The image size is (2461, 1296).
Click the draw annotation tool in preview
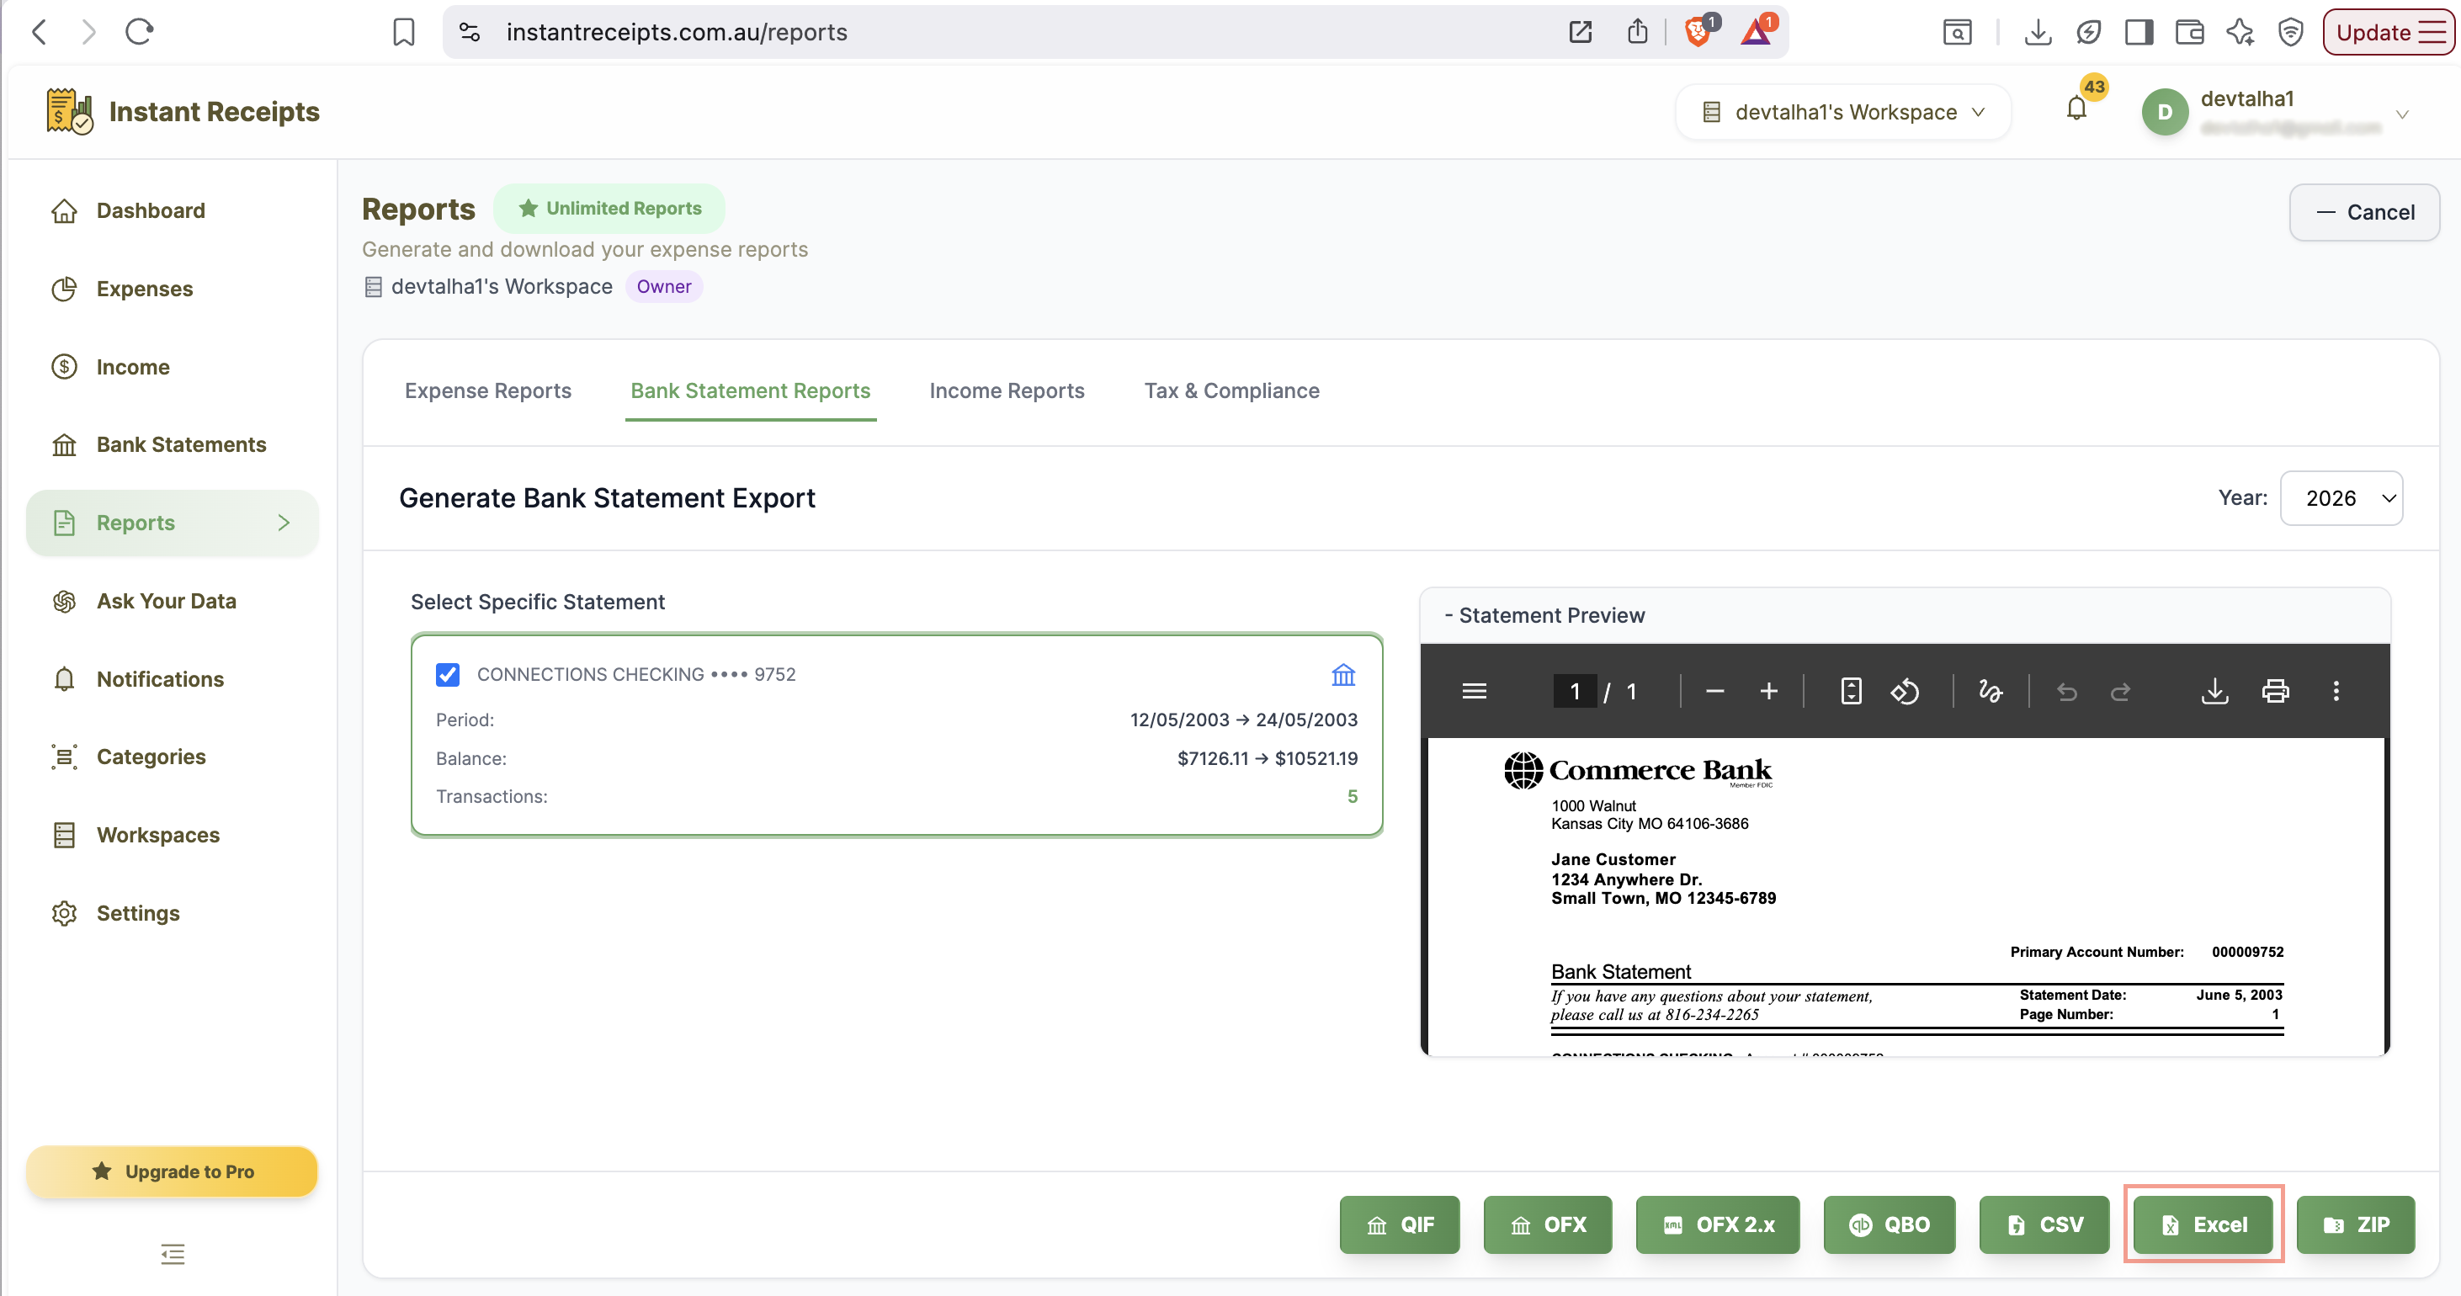tap(1990, 691)
